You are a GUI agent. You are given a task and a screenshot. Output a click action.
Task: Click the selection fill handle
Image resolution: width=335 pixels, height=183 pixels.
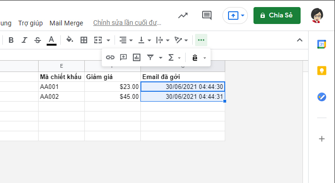225,101
